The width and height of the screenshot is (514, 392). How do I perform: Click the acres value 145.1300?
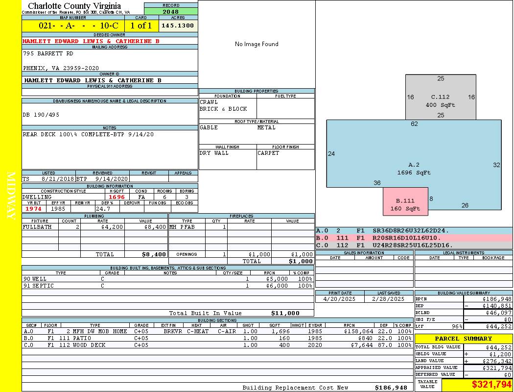[178, 25]
